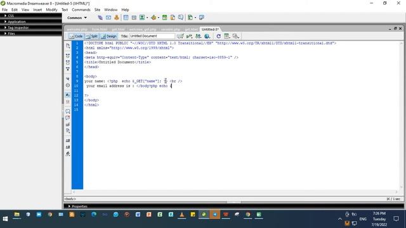406x228 pixels.
Task: Click the Format Source Code icon
Action: coord(68,154)
